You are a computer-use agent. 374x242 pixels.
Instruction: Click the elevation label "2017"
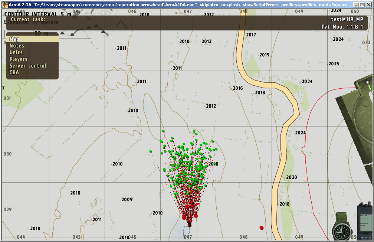(251, 35)
